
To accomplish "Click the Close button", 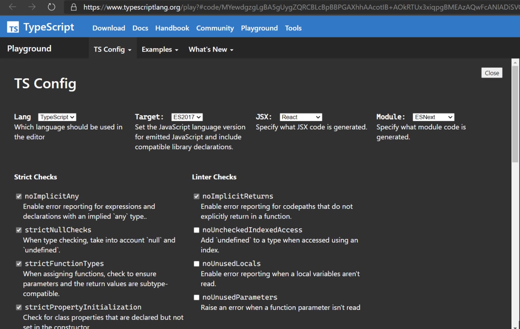I will [x=492, y=73].
